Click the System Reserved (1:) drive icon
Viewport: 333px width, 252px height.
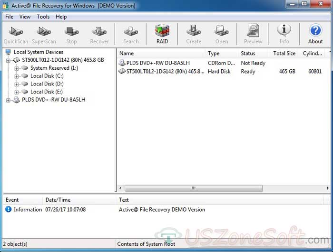25,68
